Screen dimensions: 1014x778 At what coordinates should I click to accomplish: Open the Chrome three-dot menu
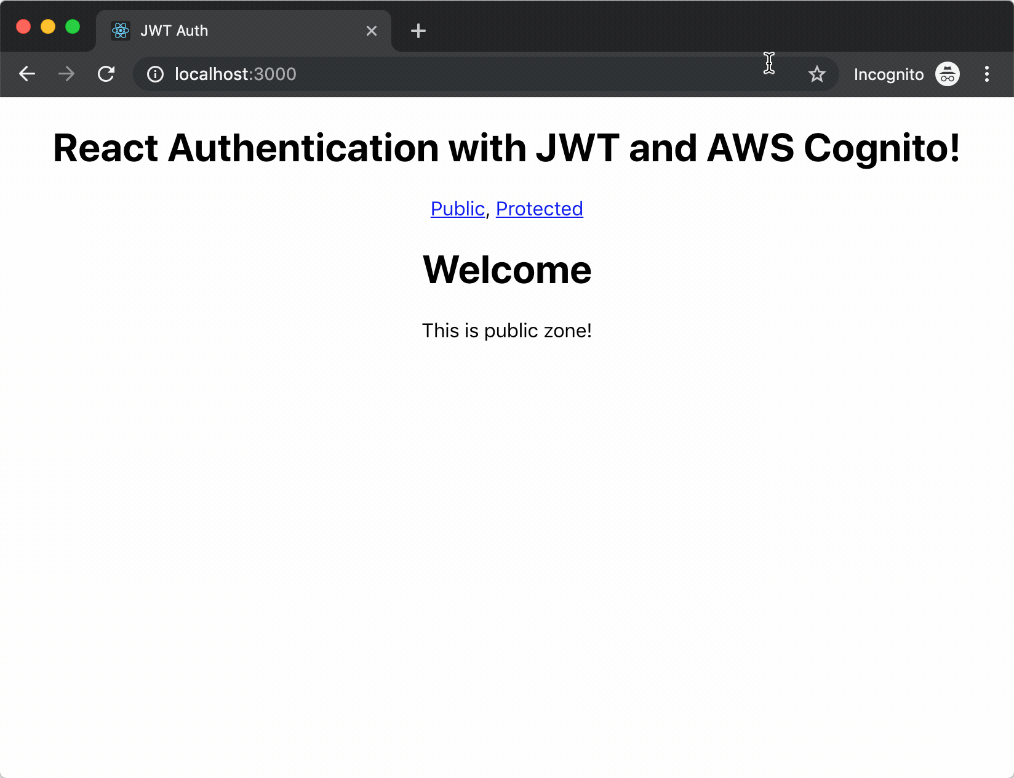tap(987, 74)
